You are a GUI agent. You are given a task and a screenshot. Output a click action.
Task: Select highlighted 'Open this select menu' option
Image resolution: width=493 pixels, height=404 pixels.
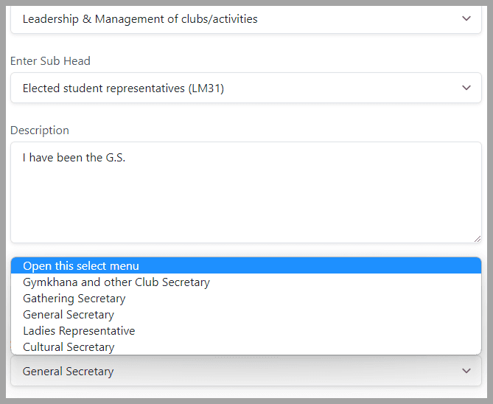click(246, 266)
